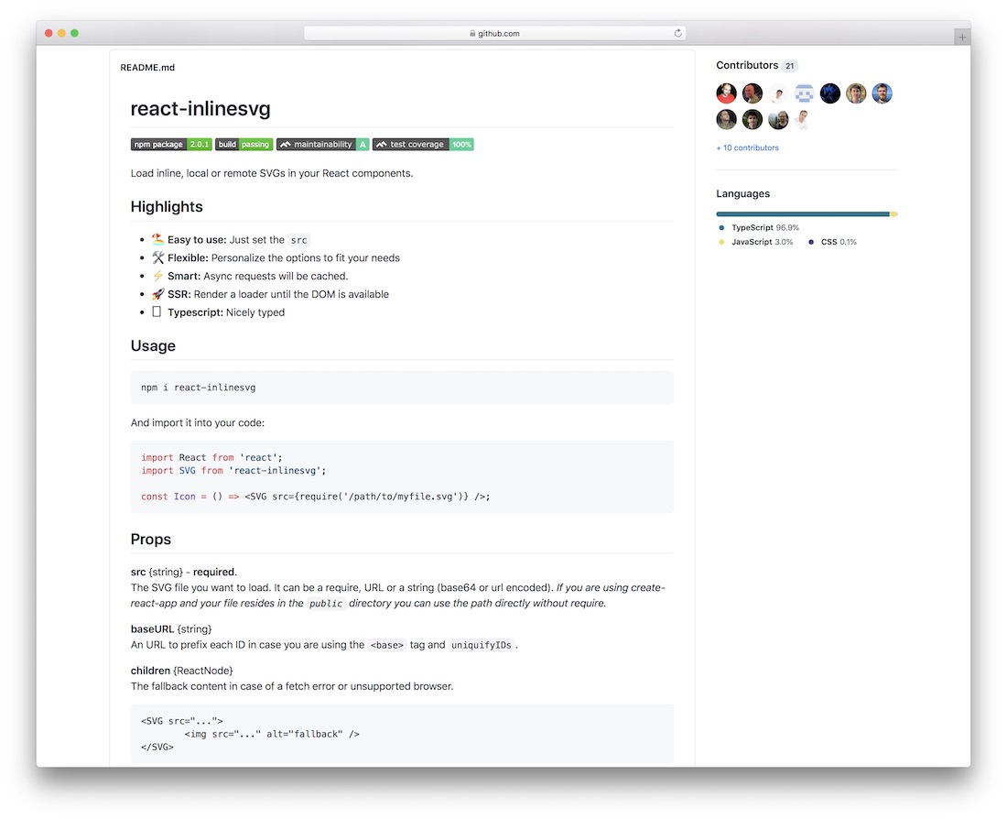
Task: Click the lightning bolt emoji beside Smart
Action: point(157,275)
